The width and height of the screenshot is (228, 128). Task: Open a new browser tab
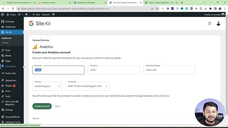click(182, 2)
